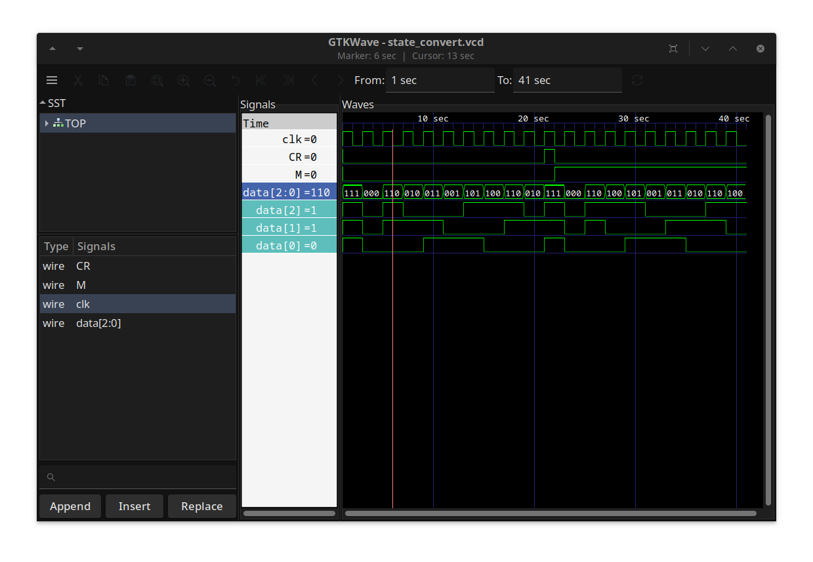
Task: Select the CR wire in signal list
Action: (x=138, y=266)
